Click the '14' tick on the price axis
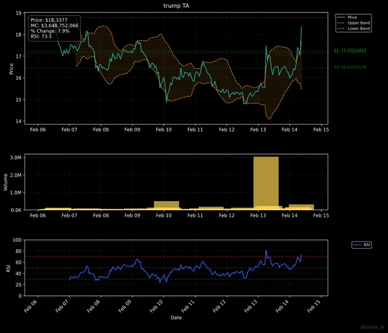Image resolution: width=388 pixels, height=333 pixels. click(x=19, y=122)
